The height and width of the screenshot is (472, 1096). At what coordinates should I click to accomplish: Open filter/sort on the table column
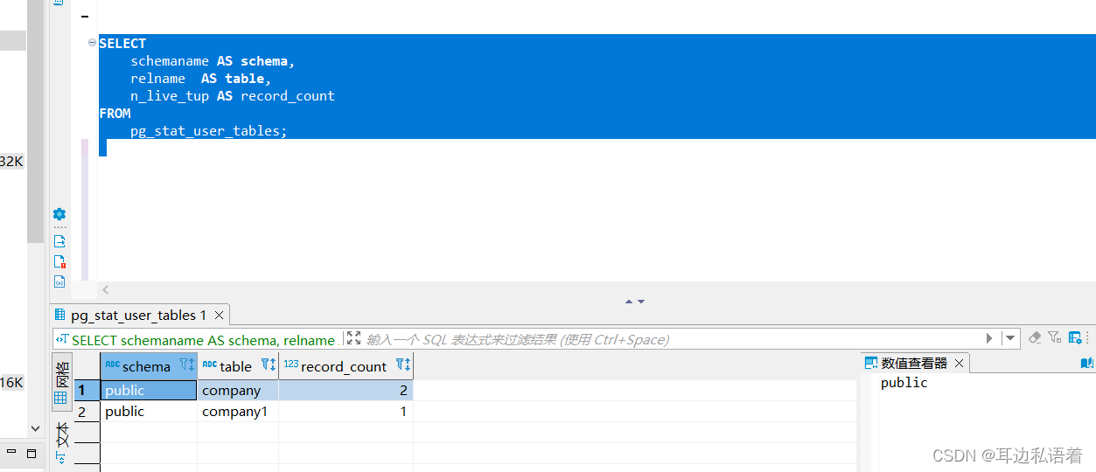tap(269, 364)
